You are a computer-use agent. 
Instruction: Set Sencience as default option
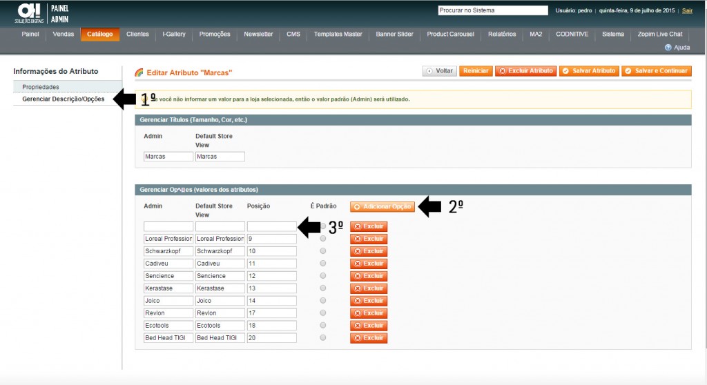click(323, 275)
